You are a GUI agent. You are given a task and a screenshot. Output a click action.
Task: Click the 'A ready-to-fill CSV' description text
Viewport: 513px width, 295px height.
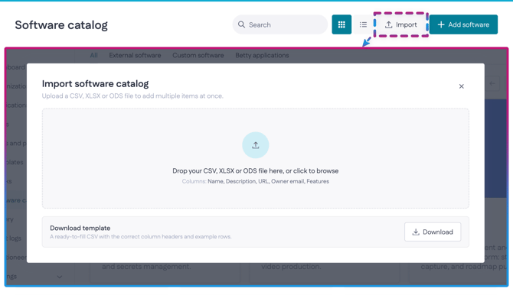(141, 236)
